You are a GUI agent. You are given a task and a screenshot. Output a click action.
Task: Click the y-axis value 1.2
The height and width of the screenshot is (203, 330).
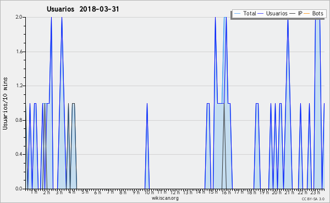[x=19, y=86]
